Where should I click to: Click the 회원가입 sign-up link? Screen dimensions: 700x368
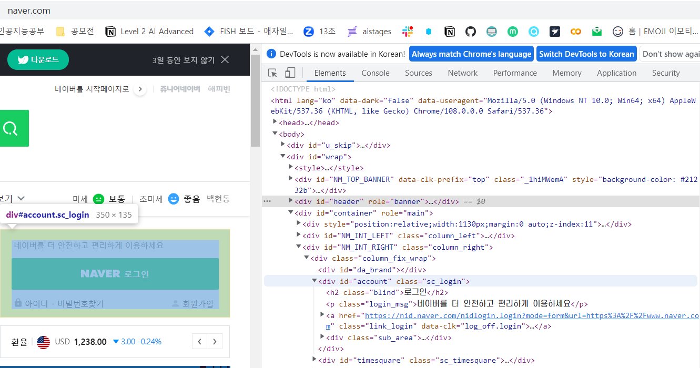[x=198, y=303]
